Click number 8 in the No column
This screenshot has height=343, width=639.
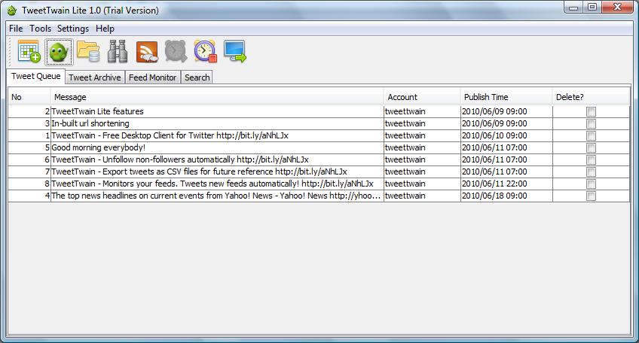coord(29,184)
